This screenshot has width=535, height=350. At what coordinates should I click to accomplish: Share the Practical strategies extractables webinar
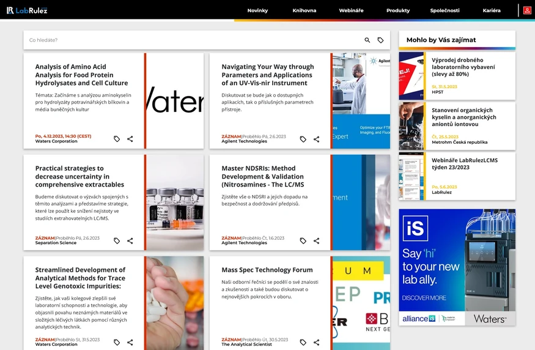click(x=130, y=240)
